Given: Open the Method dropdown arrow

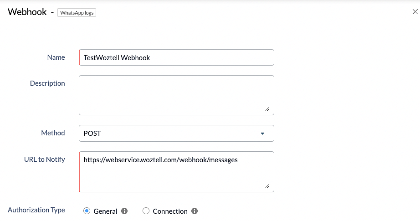Looking at the screenshot, I should (x=262, y=134).
